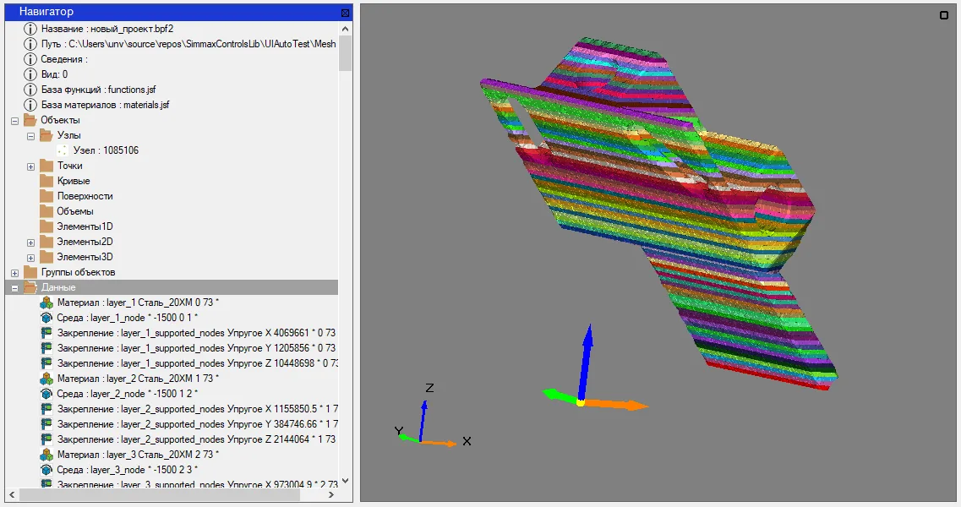Select the info icon next to "Сведения"

pos(30,59)
